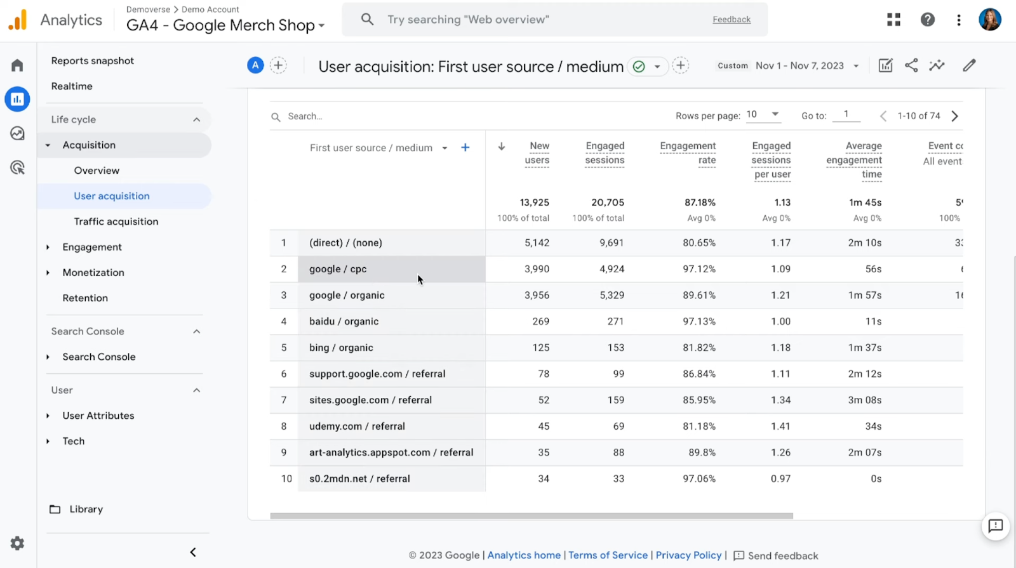Screen dimensions: 1016x568
Task: Open Reports snapshot
Action: tap(93, 61)
